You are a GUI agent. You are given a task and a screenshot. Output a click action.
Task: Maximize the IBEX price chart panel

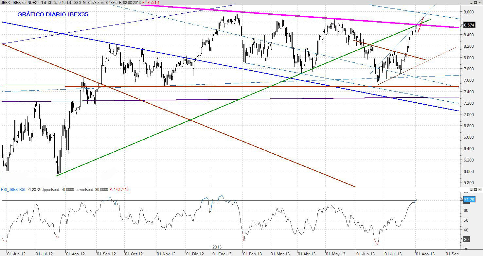click(x=475, y=3)
